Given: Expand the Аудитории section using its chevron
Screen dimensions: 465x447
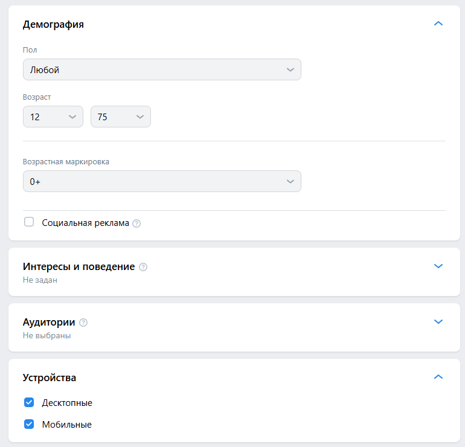Looking at the screenshot, I should pos(438,321).
